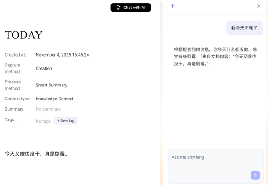Image resolution: width=268 pixels, height=185 pixels.
Task: Select the November 4, 2025 creation timestamp
Action: (x=62, y=55)
